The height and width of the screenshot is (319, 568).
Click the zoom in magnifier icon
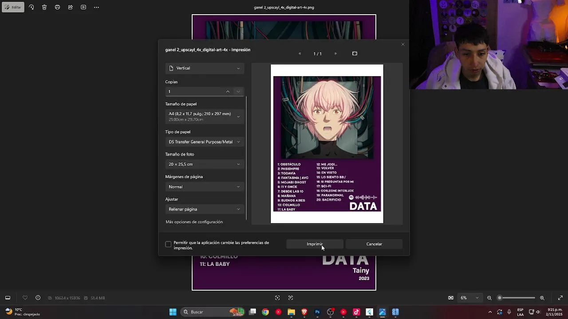[x=542, y=298]
